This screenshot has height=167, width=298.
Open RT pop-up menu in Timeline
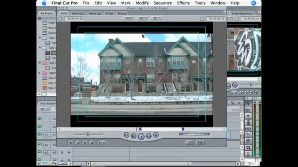pos(44,109)
